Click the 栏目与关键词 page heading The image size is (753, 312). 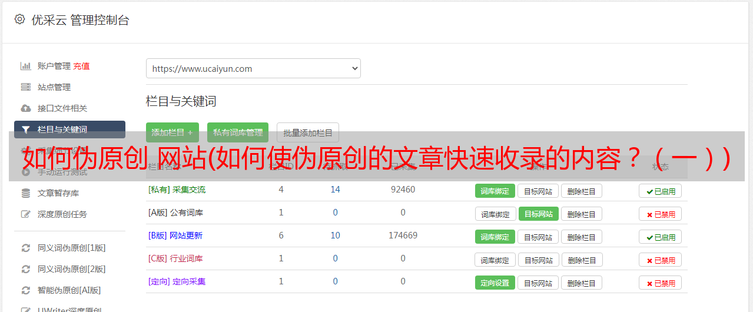(181, 101)
